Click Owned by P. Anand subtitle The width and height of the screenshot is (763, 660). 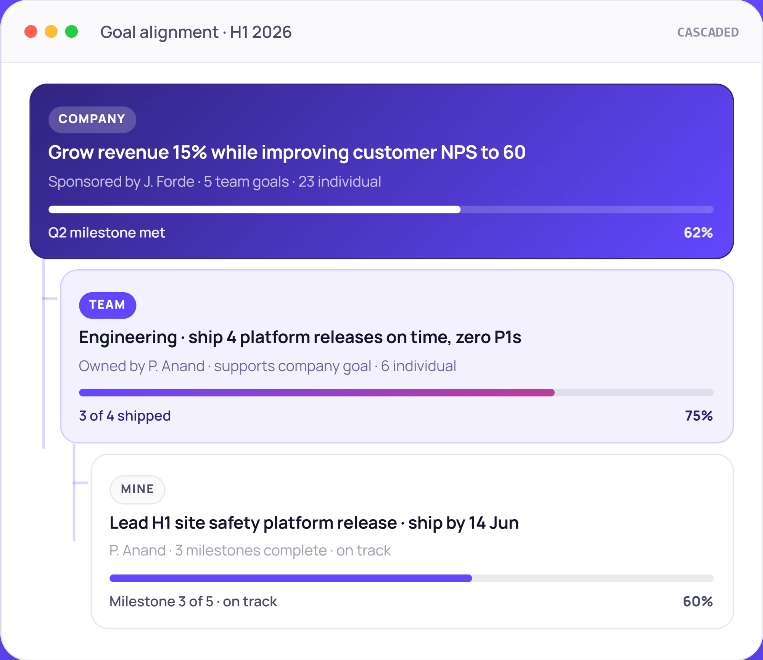267,366
